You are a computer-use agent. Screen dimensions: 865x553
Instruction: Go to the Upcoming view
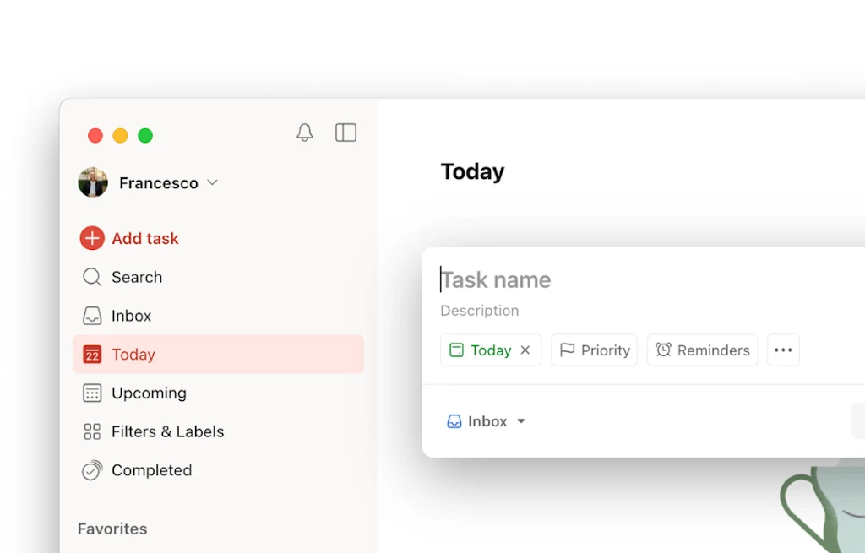pos(150,393)
